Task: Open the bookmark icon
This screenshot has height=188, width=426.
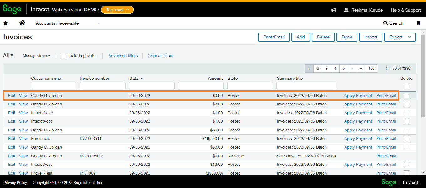Action: point(418,23)
